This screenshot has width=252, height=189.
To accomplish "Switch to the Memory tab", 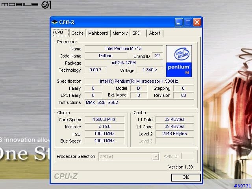I will click(x=120, y=33).
